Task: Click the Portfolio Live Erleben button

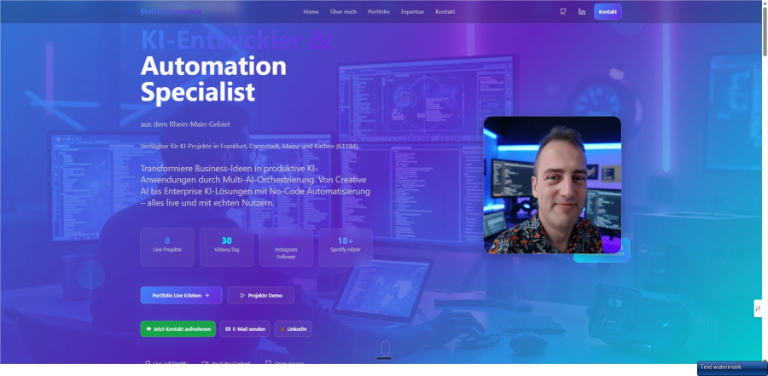Action: 181,295
